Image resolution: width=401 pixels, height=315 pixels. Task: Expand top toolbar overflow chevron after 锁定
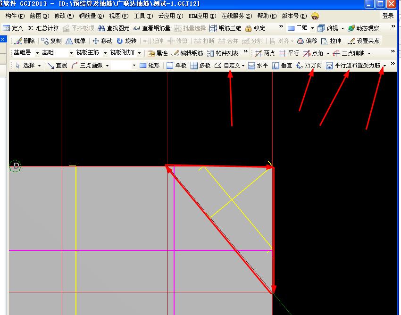[x=281, y=26]
